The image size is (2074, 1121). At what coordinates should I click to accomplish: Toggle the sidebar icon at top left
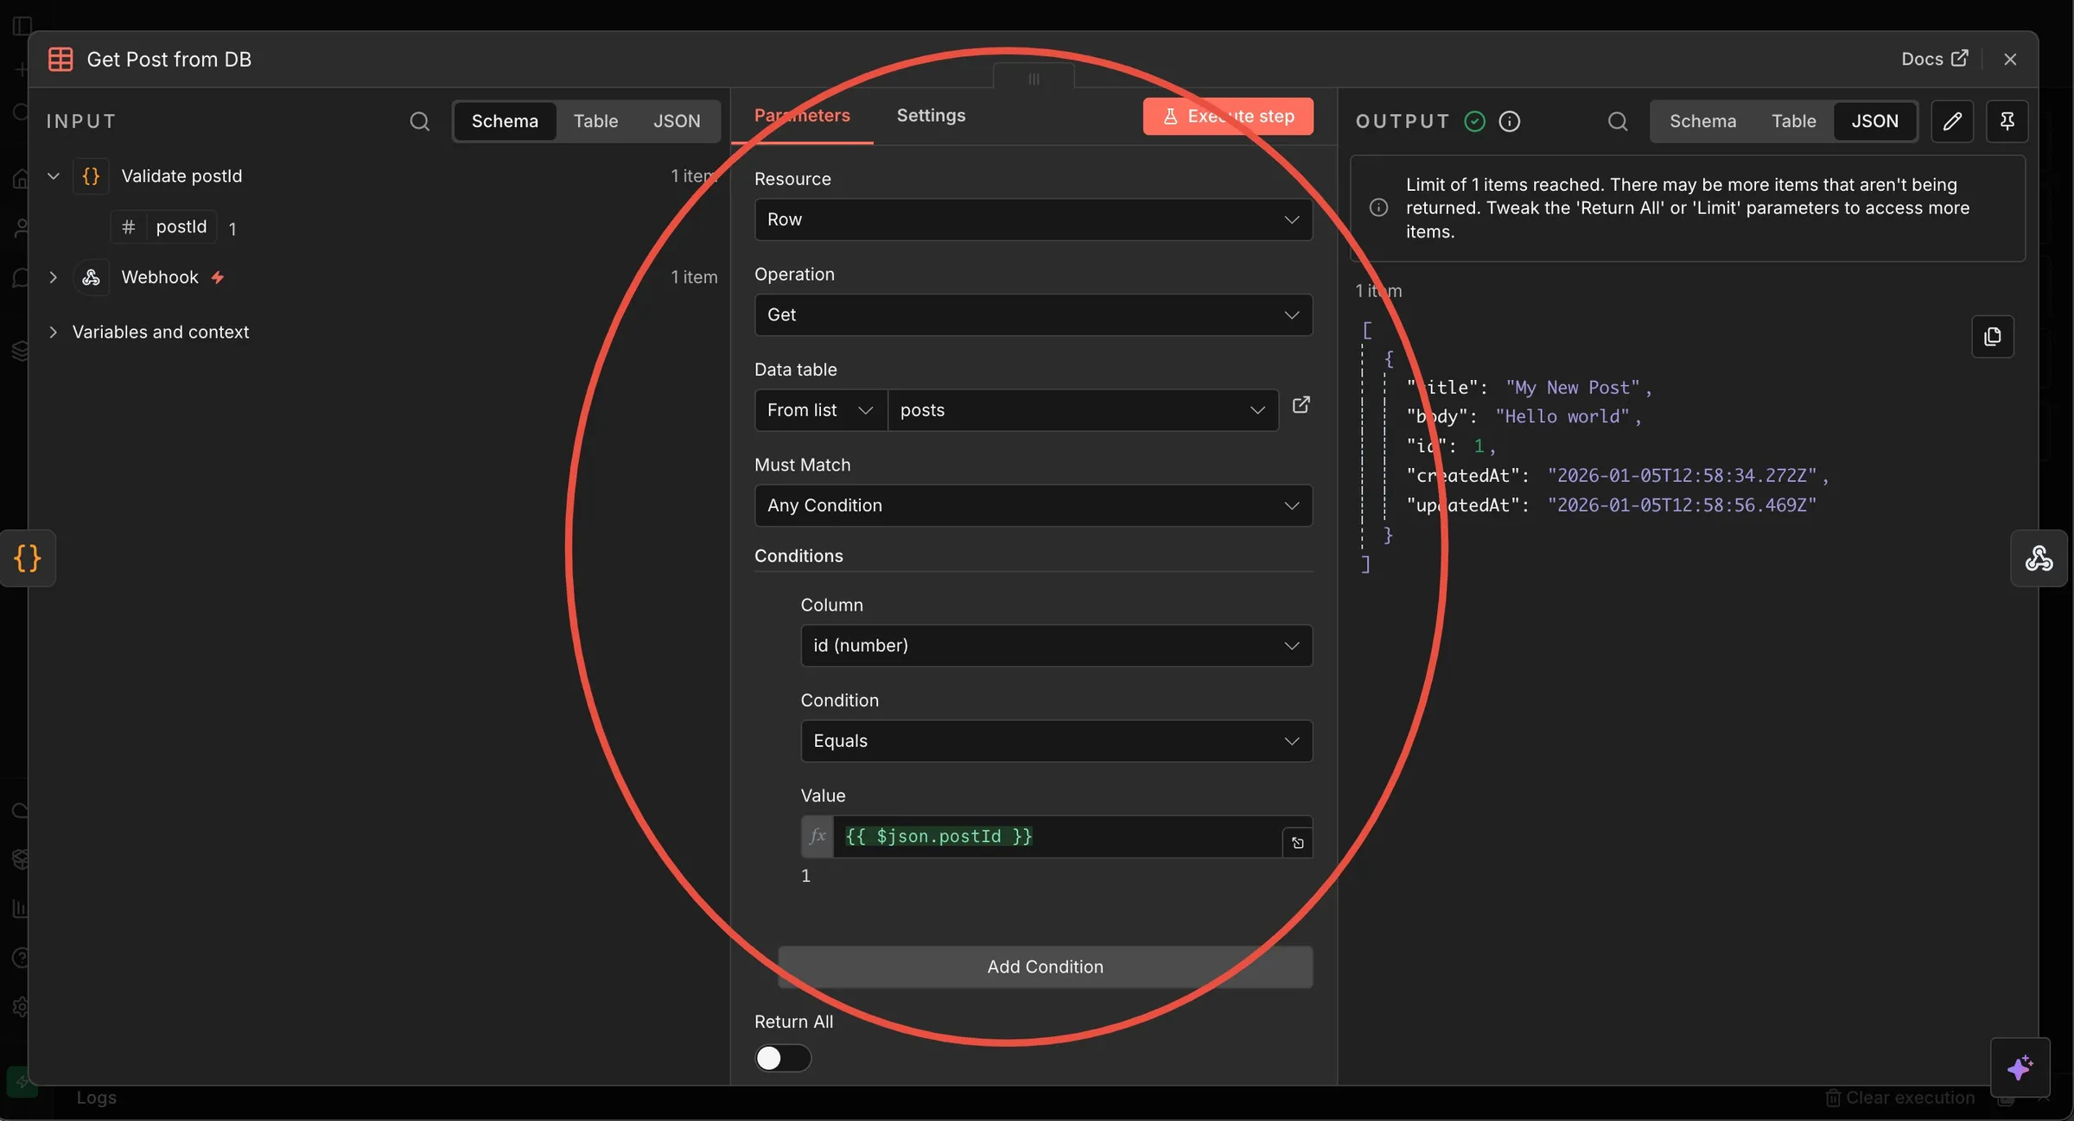(x=22, y=26)
